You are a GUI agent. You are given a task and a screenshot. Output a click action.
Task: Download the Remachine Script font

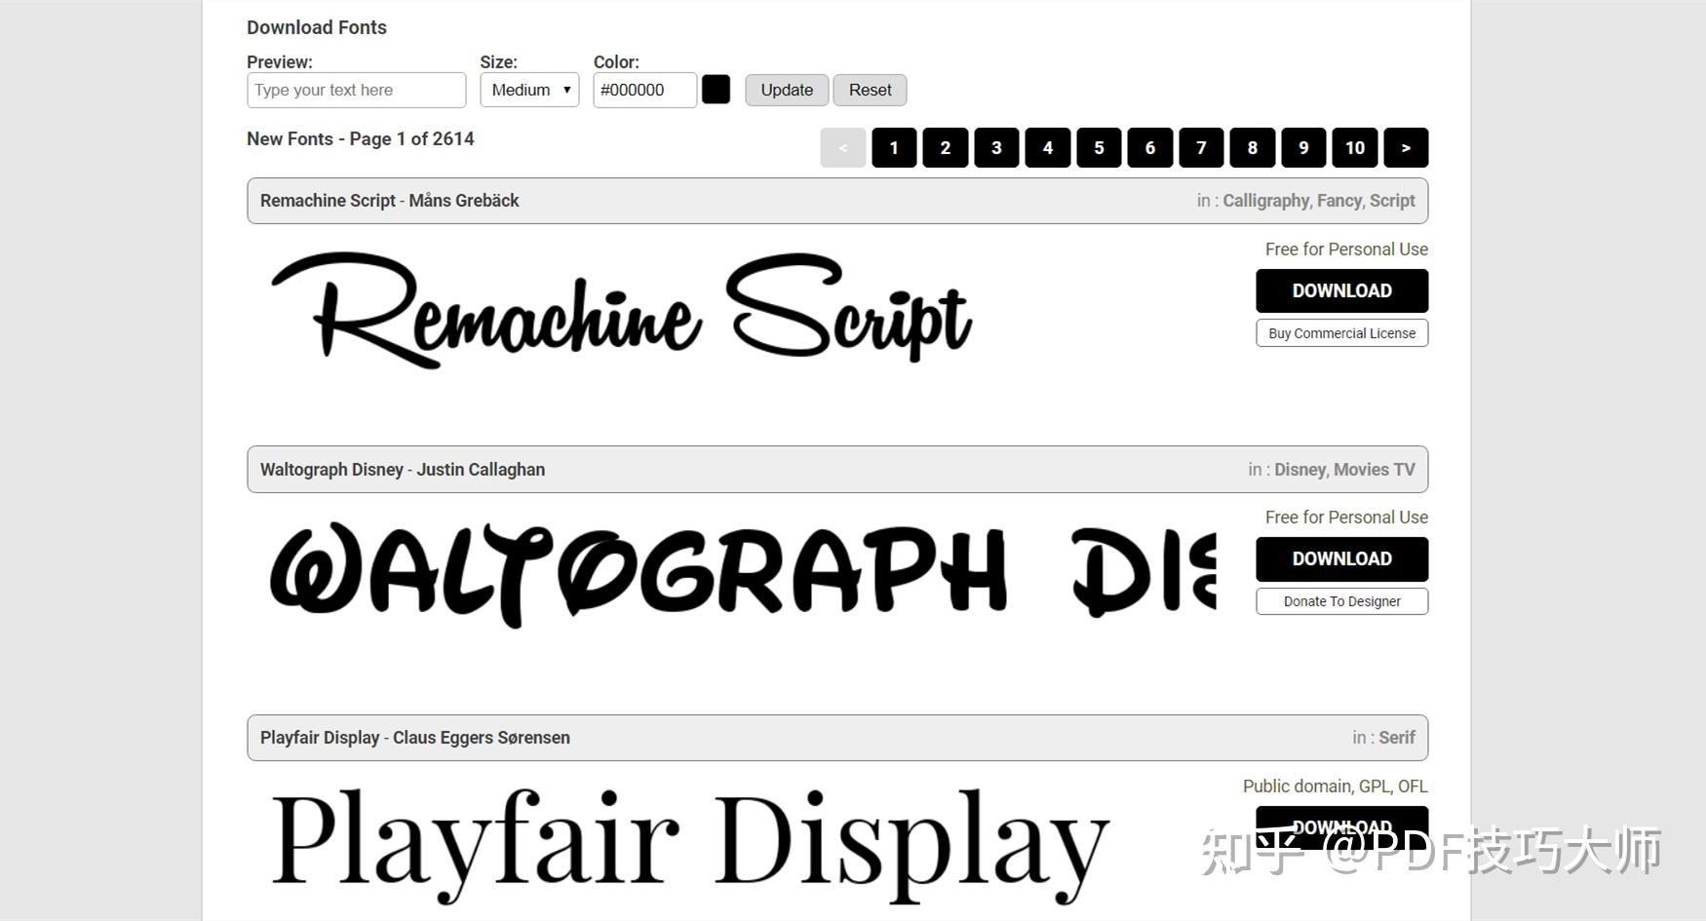point(1341,290)
